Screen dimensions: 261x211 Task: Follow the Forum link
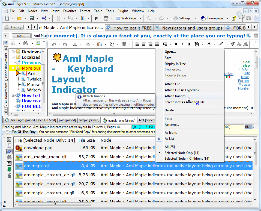tap(243, 81)
